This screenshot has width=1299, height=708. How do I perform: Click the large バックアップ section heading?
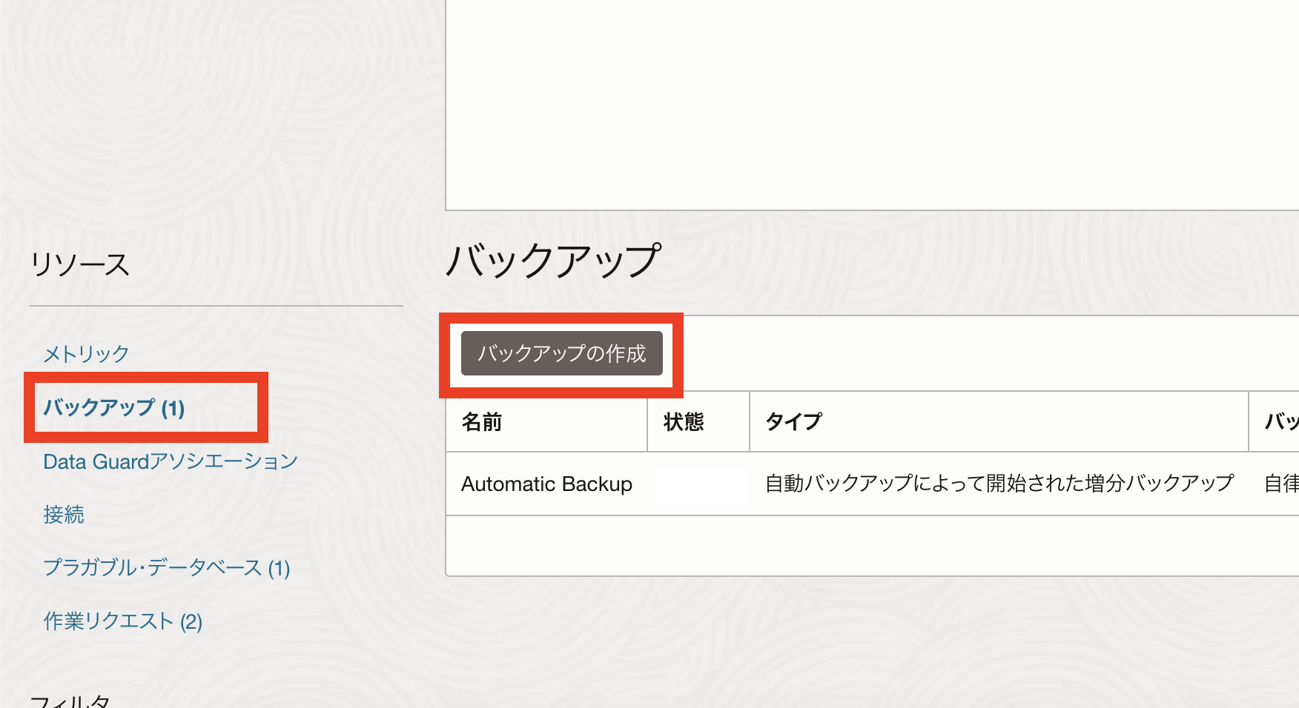(553, 261)
